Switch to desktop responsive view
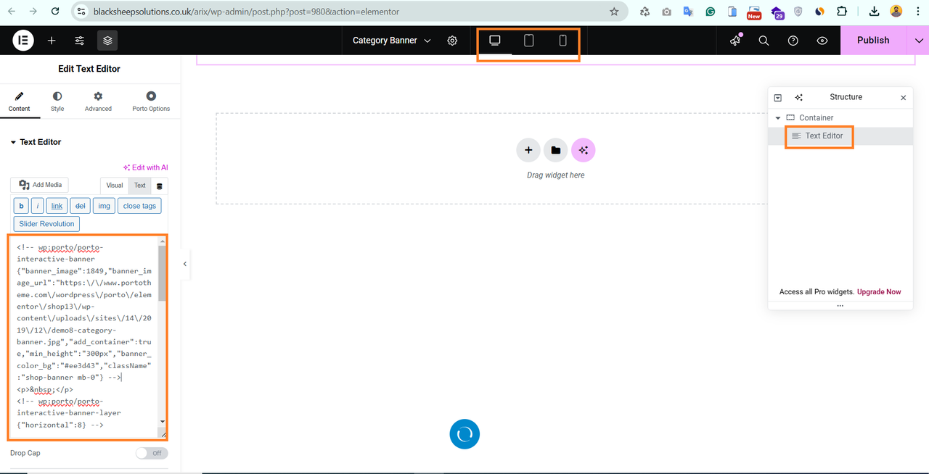The height and width of the screenshot is (474, 929). coord(495,41)
